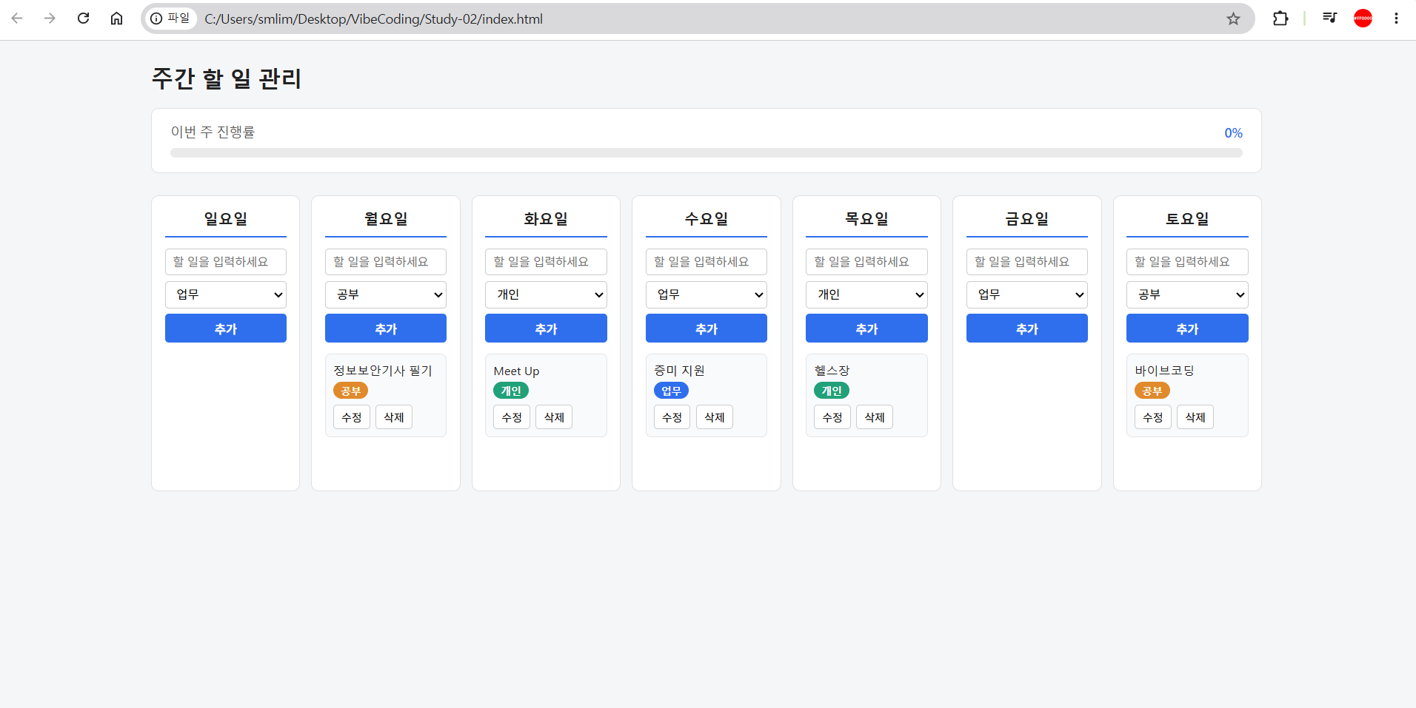Open category dropdown under 금요일
This screenshot has width=1416, height=708.
click(x=1027, y=294)
